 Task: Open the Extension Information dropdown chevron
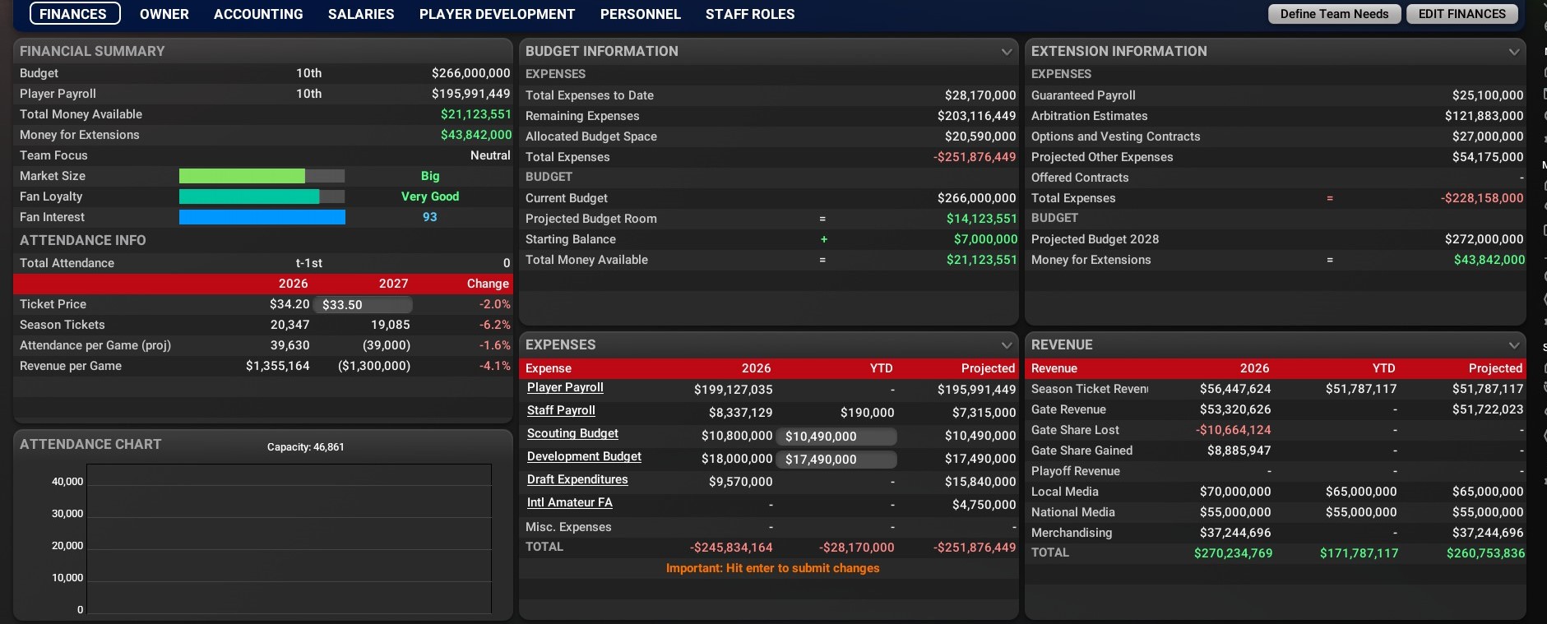point(1513,52)
